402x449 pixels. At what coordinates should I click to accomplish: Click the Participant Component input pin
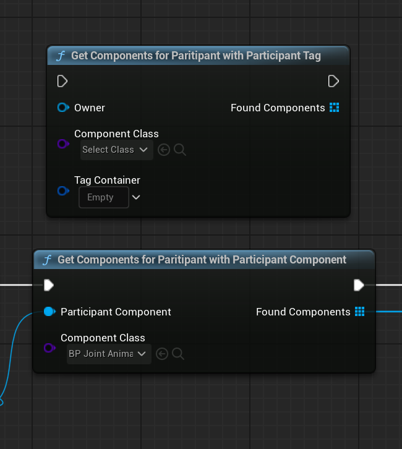[49, 312]
